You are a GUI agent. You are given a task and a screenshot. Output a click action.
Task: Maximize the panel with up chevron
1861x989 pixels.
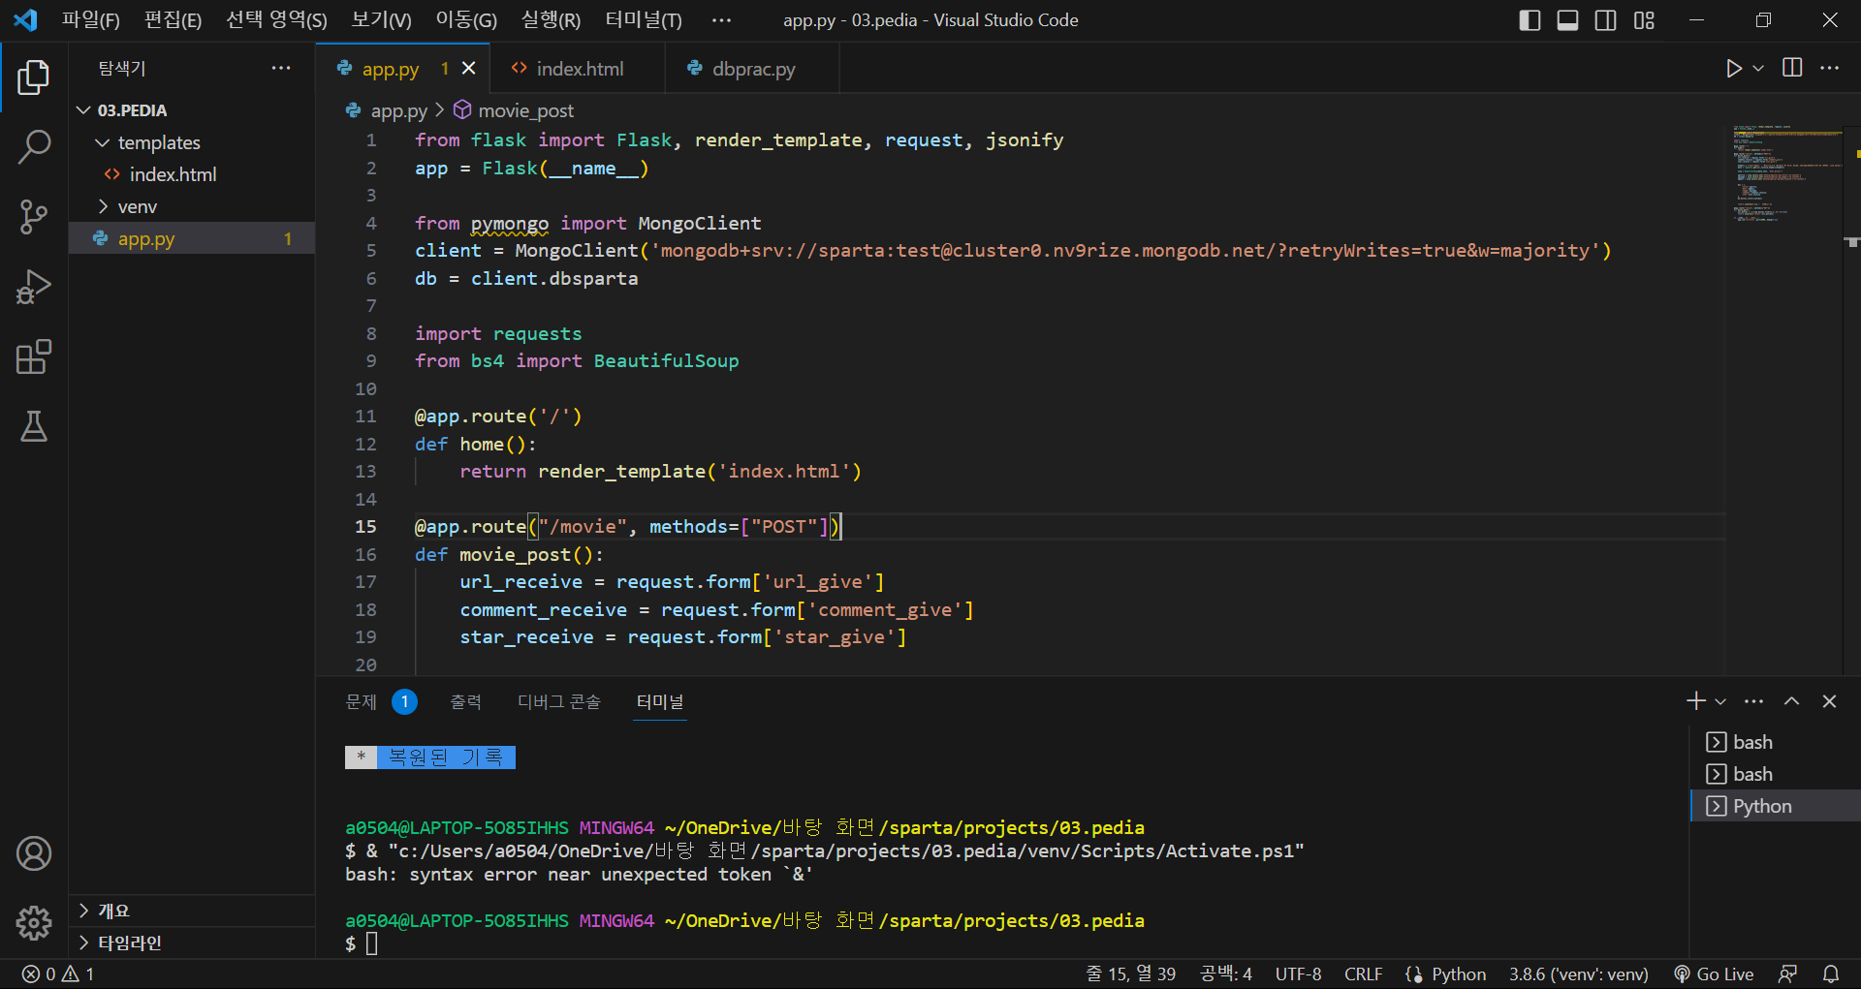(1792, 701)
